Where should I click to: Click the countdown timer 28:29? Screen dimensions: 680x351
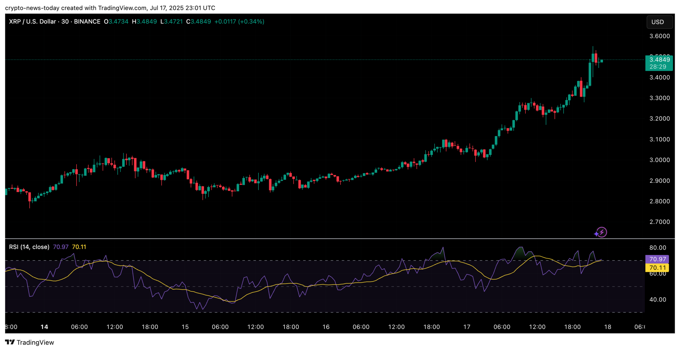point(658,67)
